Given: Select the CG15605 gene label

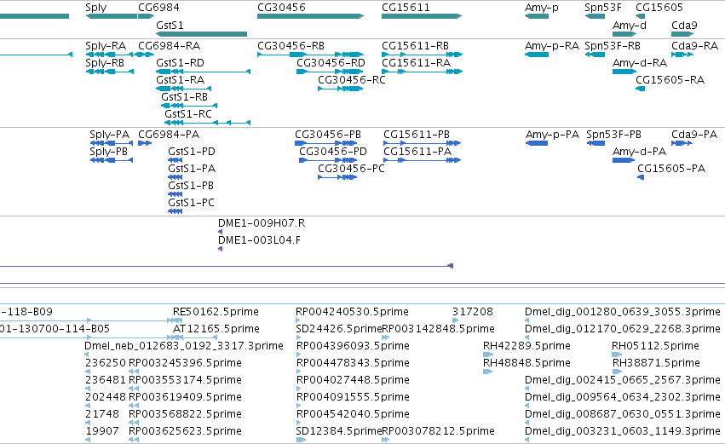Looking at the screenshot, I should [659, 8].
